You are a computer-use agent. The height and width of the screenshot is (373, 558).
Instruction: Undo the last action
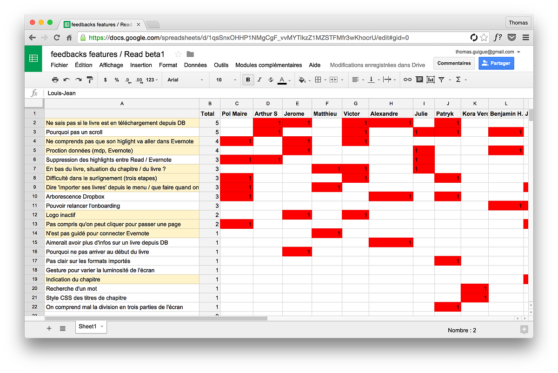pyautogui.click(x=67, y=80)
